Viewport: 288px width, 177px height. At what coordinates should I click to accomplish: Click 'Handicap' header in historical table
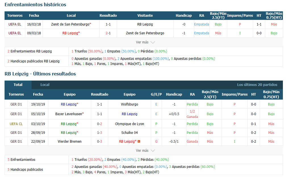click(184, 16)
